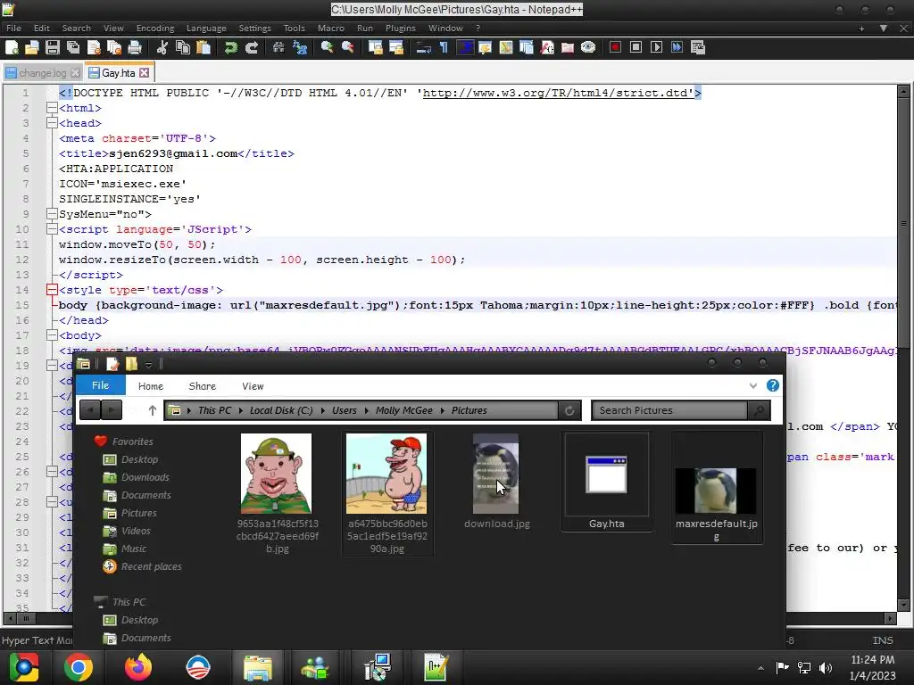The width and height of the screenshot is (914, 685).
Task: Collapse the fold marker on line 9
Action: pyautogui.click(x=52, y=214)
